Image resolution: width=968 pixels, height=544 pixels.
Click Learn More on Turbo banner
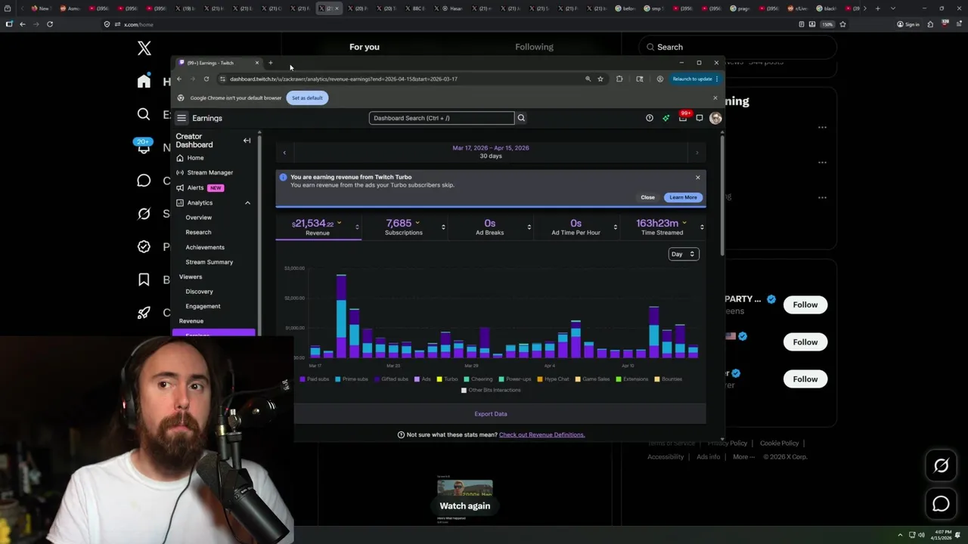point(683,197)
